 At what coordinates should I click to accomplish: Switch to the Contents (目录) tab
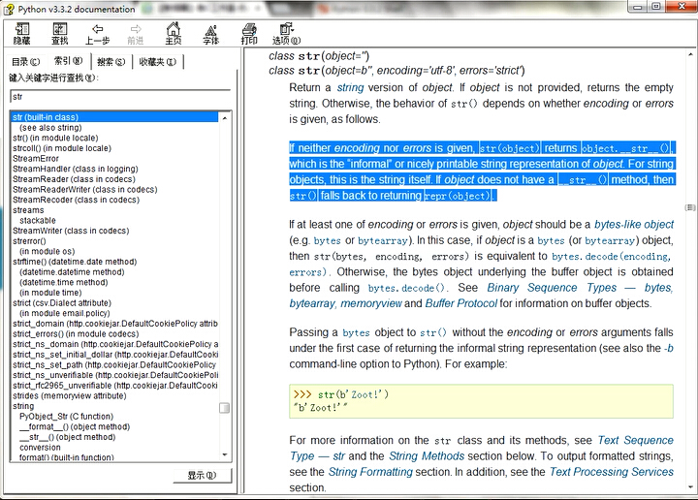(x=26, y=62)
